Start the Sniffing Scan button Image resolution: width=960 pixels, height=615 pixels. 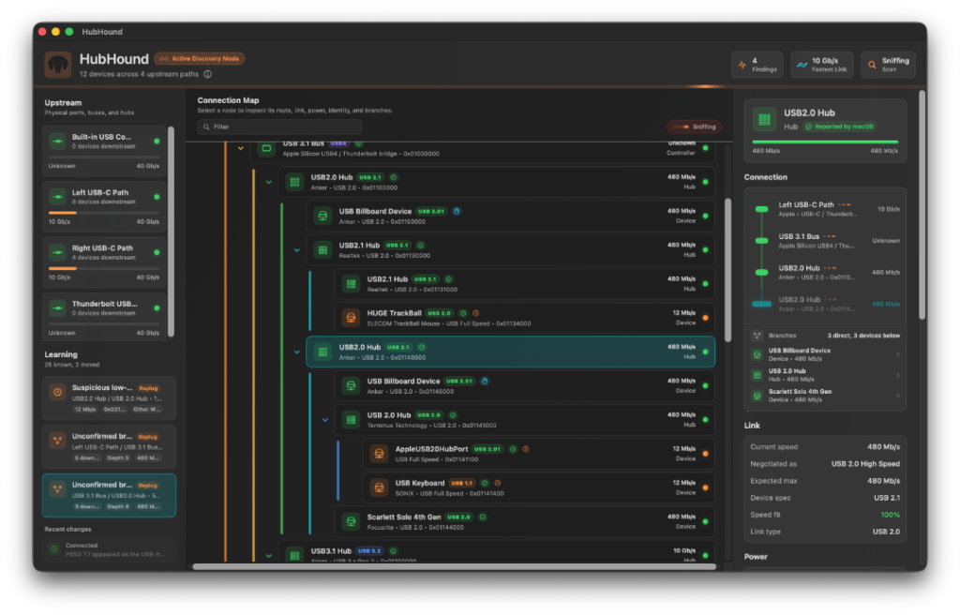[x=889, y=65]
